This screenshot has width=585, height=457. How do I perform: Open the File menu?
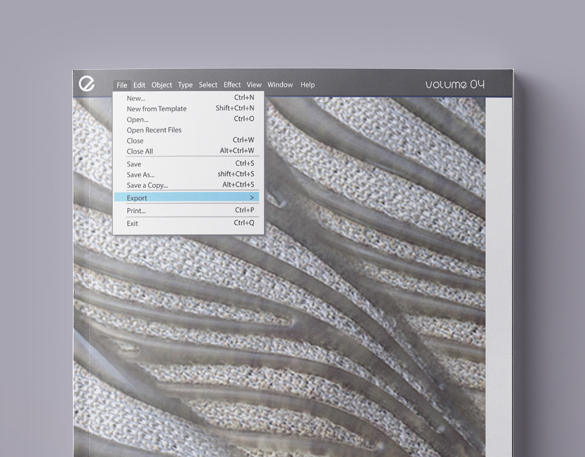122,85
